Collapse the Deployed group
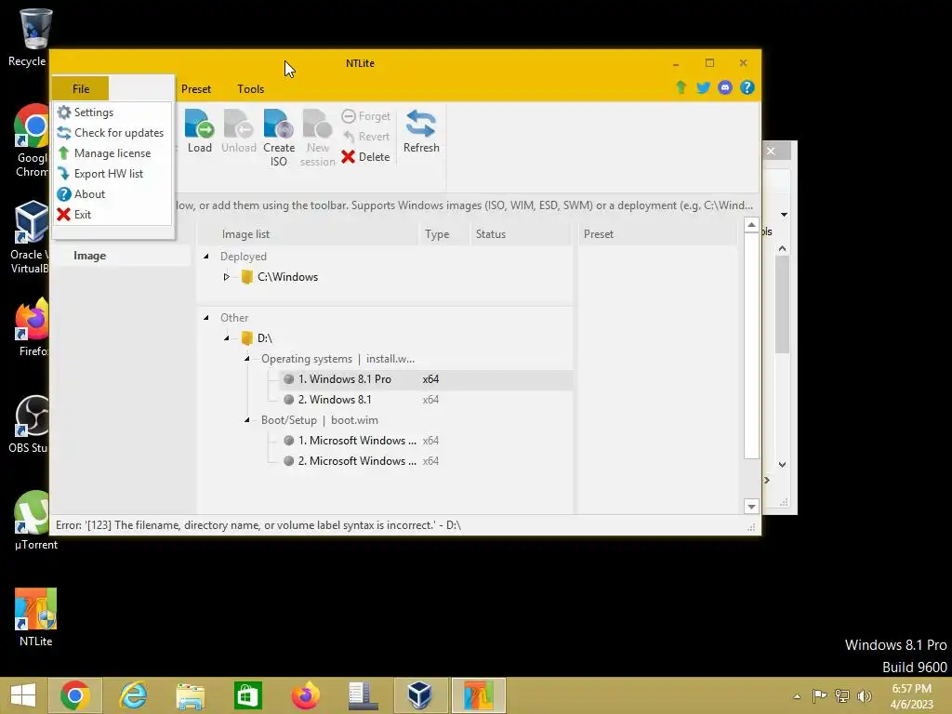This screenshot has height=714, width=952. click(x=206, y=257)
